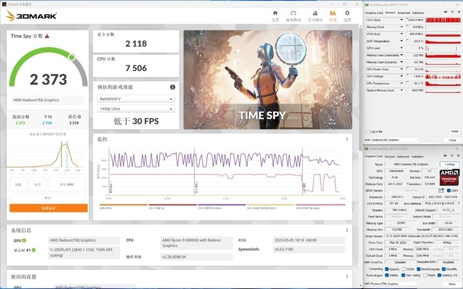Click the Lookup button in GPU-Z
463x289 pixels.
point(449,164)
